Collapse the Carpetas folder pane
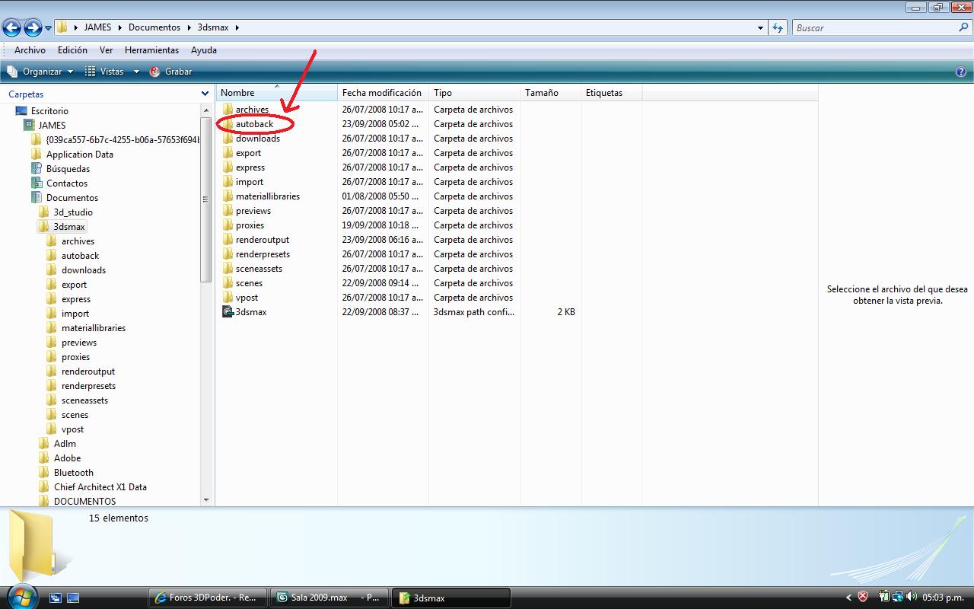 click(205, 94)
